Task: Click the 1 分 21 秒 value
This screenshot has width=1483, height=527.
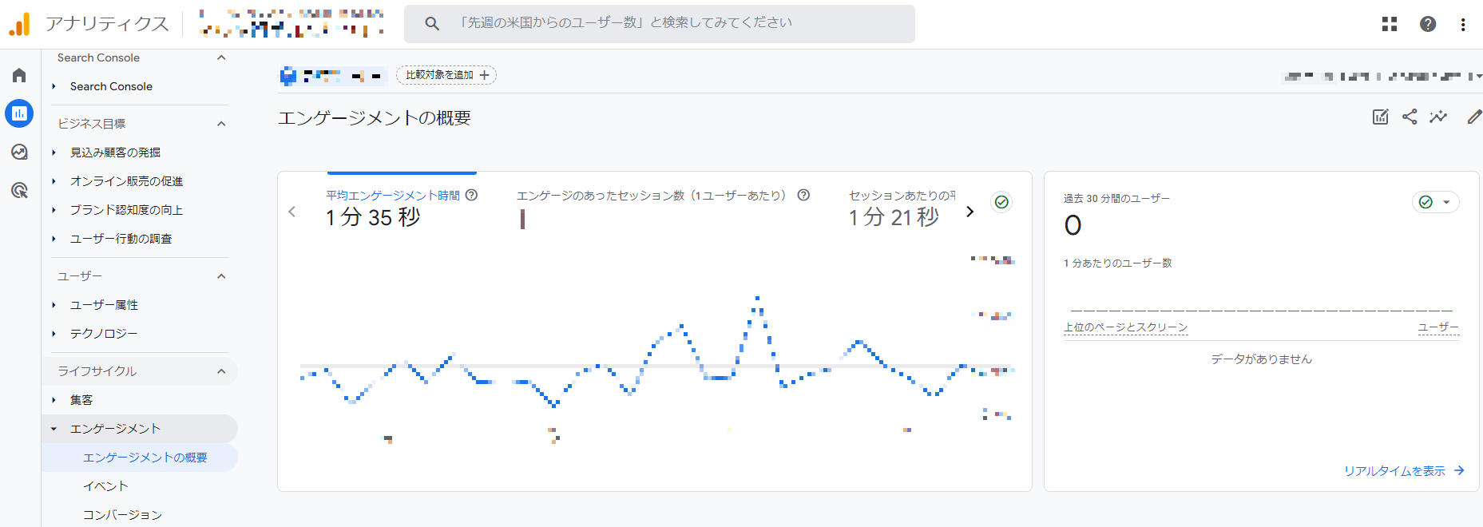Action: (x=894, y=217)
